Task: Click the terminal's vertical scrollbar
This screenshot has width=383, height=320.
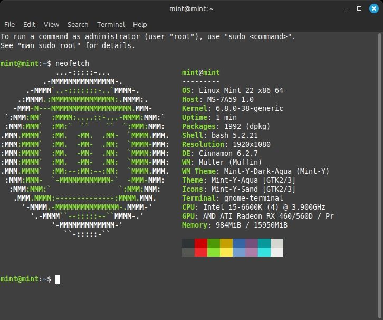Action: coord(380,176)
